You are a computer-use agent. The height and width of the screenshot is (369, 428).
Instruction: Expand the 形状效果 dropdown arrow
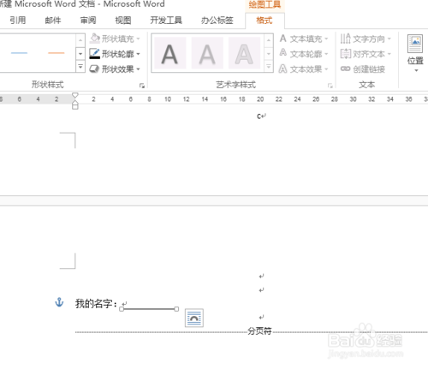pos(138,69)
